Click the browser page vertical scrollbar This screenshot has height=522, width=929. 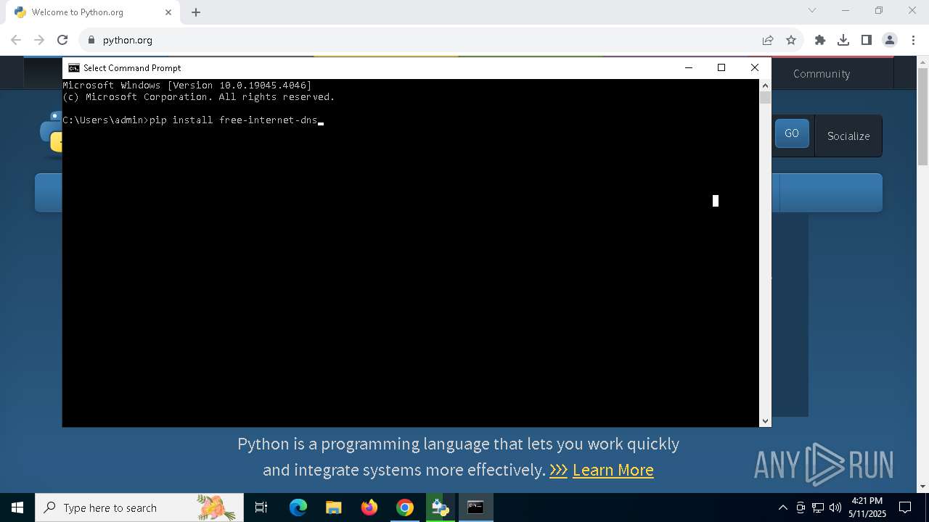pos(923,116)
